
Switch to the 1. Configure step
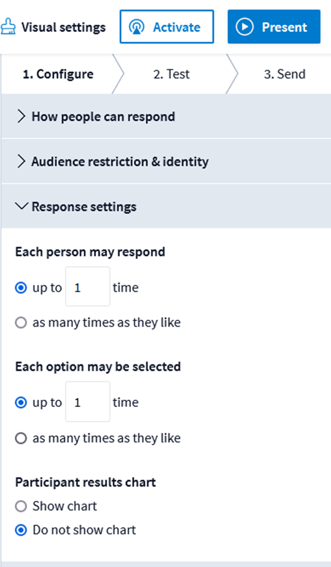pos(58,74)
